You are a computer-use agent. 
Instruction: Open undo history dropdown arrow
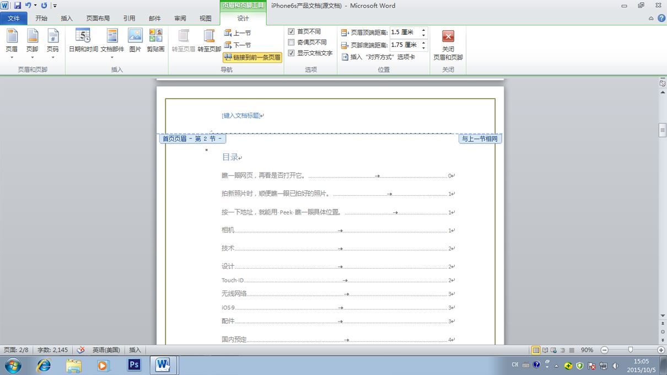35,6
